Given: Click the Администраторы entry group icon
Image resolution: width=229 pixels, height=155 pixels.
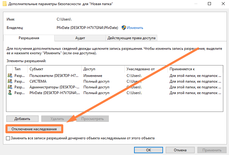Looking at the screenshot, I should (10, 87).
